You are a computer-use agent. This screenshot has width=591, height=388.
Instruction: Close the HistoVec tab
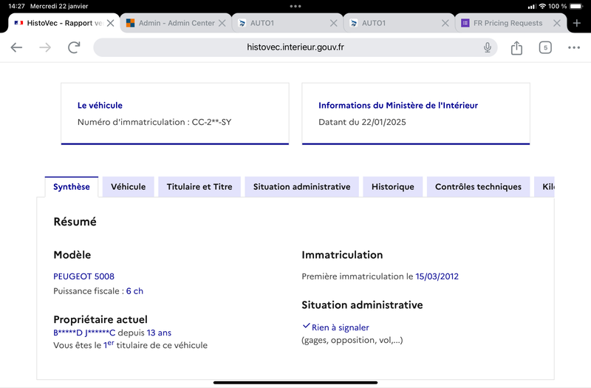tap(110, 24)
